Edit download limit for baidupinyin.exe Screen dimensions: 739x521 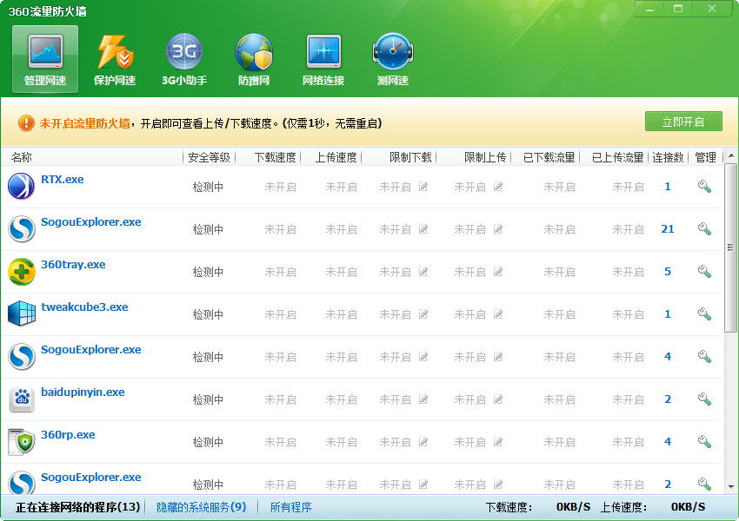click(423, 399)
